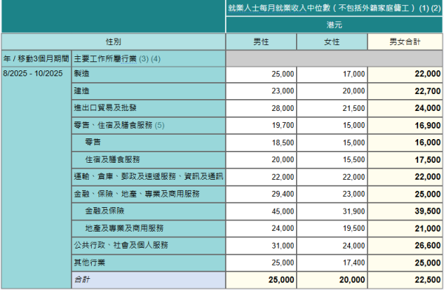Select 金融及保險 female value 31,900
This screenshot has width=444, height=290.
click(x=332, y=211)
